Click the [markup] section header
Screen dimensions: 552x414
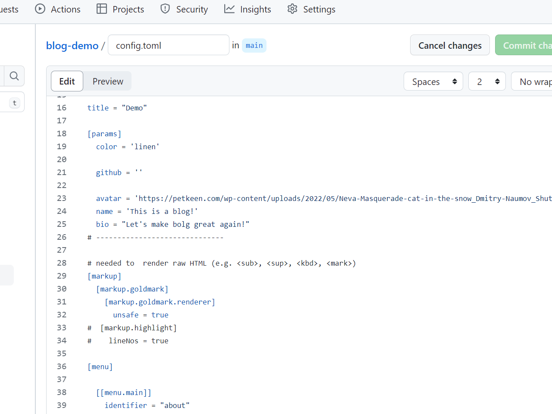pyautogui.click(x=104, y=276)
